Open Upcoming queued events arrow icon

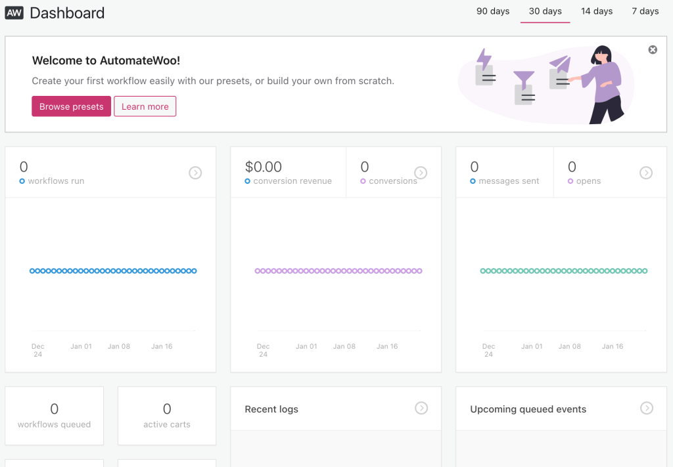tap(647, 409)
